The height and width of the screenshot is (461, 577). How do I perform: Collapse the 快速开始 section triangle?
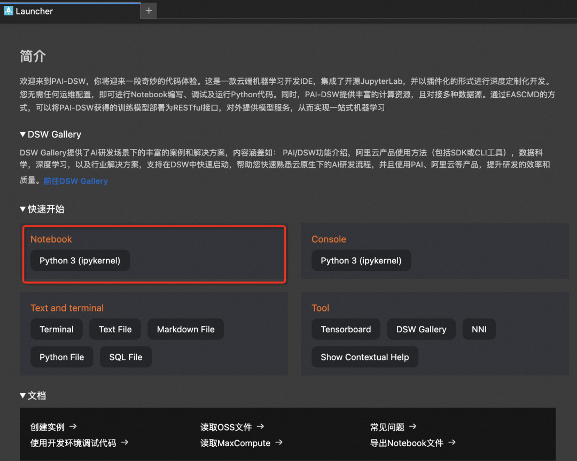pyautogui.click(x=23, y=209)
